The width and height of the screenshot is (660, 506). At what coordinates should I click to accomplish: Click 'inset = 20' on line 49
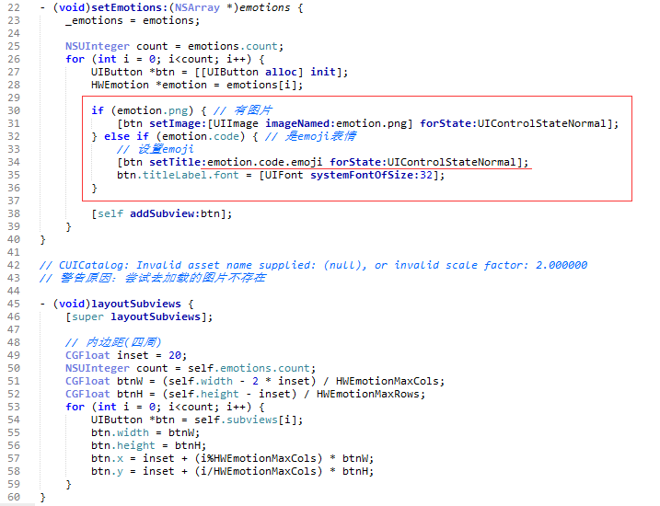pyautogui.click(x=148, y=355)
